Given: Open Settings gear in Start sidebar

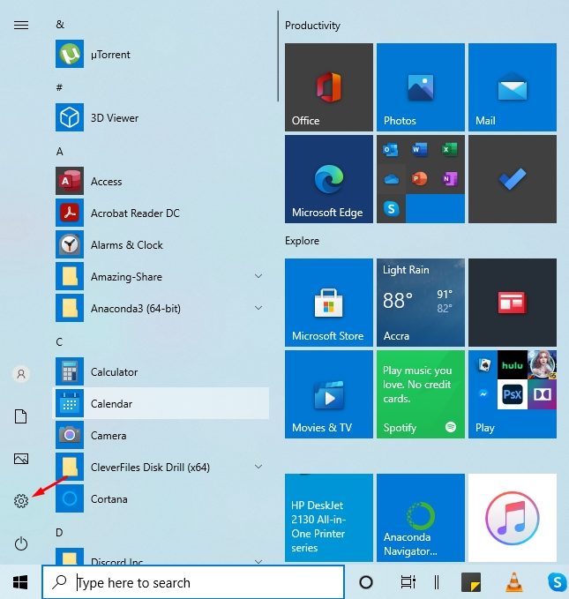Looking at the screenshot, I should 21,501.
